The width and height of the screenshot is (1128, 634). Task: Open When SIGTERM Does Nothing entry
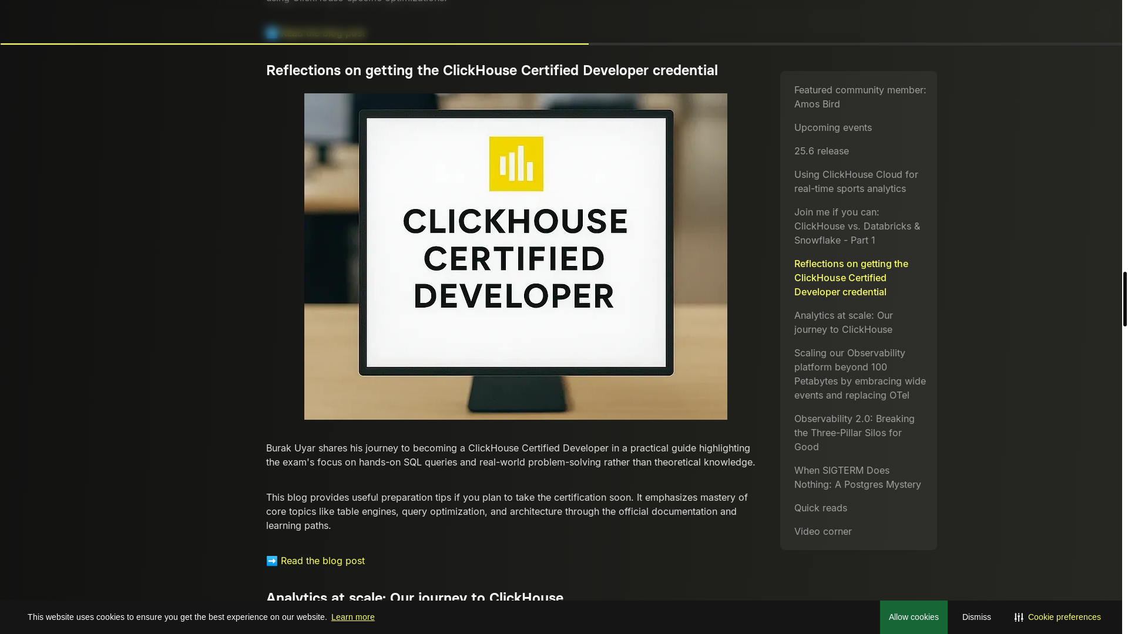click(857, 477)
